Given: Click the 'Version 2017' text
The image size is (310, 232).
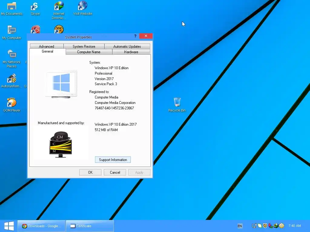Looking at the screenshot, I should click(x=104, y=79).
